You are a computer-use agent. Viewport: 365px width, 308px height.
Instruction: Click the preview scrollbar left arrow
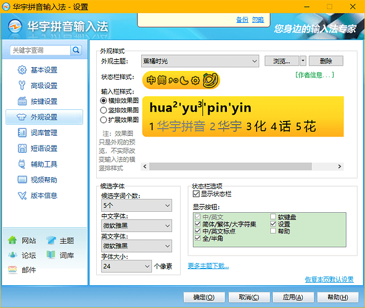click(145, 167)
